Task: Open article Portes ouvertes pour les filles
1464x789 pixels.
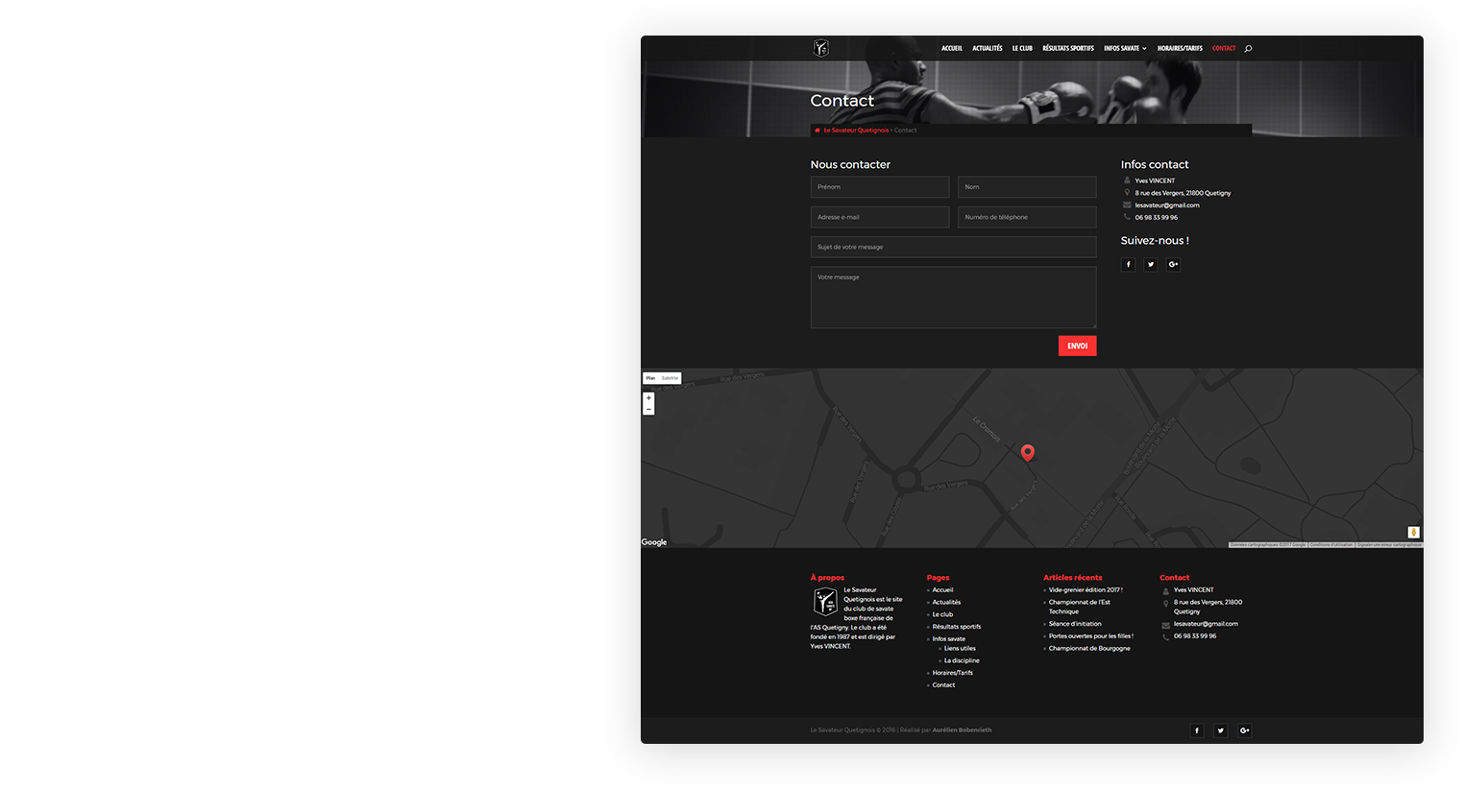Action: pyautogui.click(x=1091, y=636)
